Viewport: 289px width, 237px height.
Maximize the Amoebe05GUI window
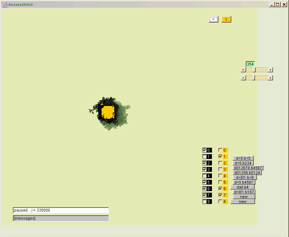click(x=277, y=4)
